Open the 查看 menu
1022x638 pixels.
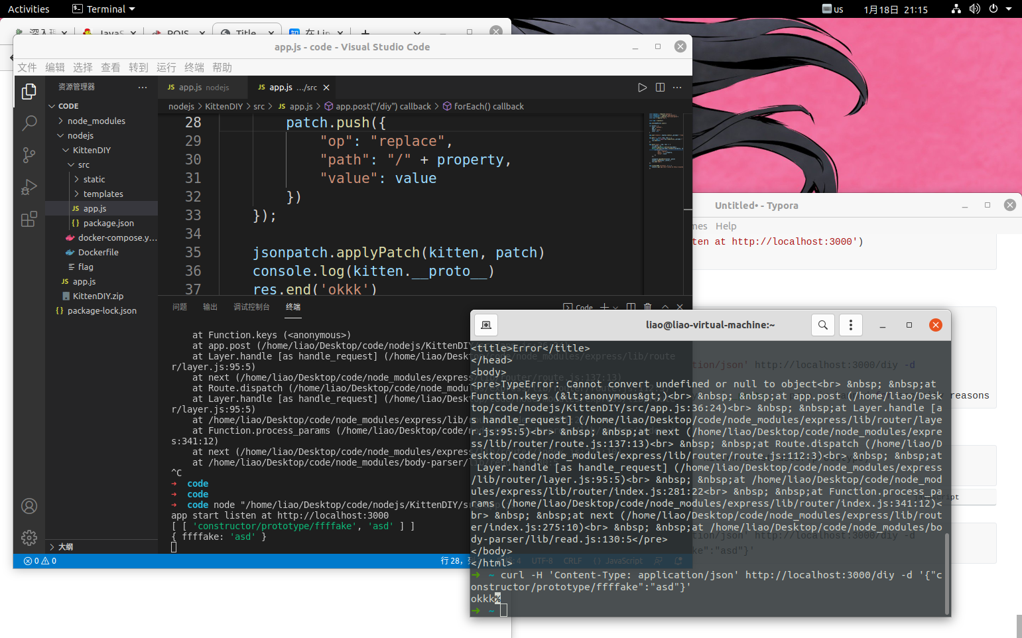pyautogui.click(x=111, y=68)
